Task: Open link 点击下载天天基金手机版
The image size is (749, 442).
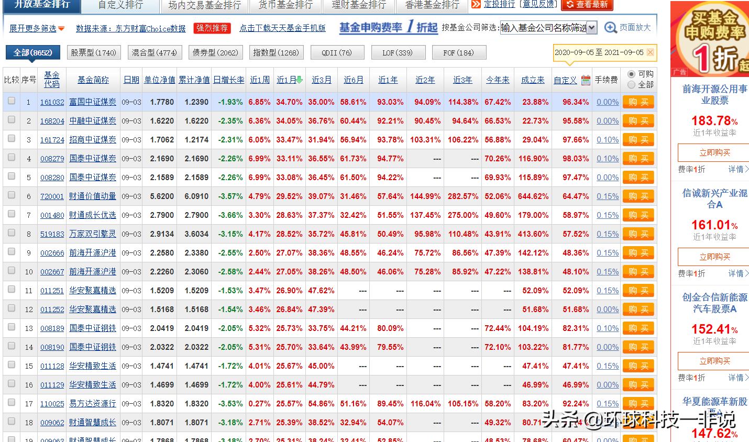Action: pyautogui.click(x=282, y=28)
